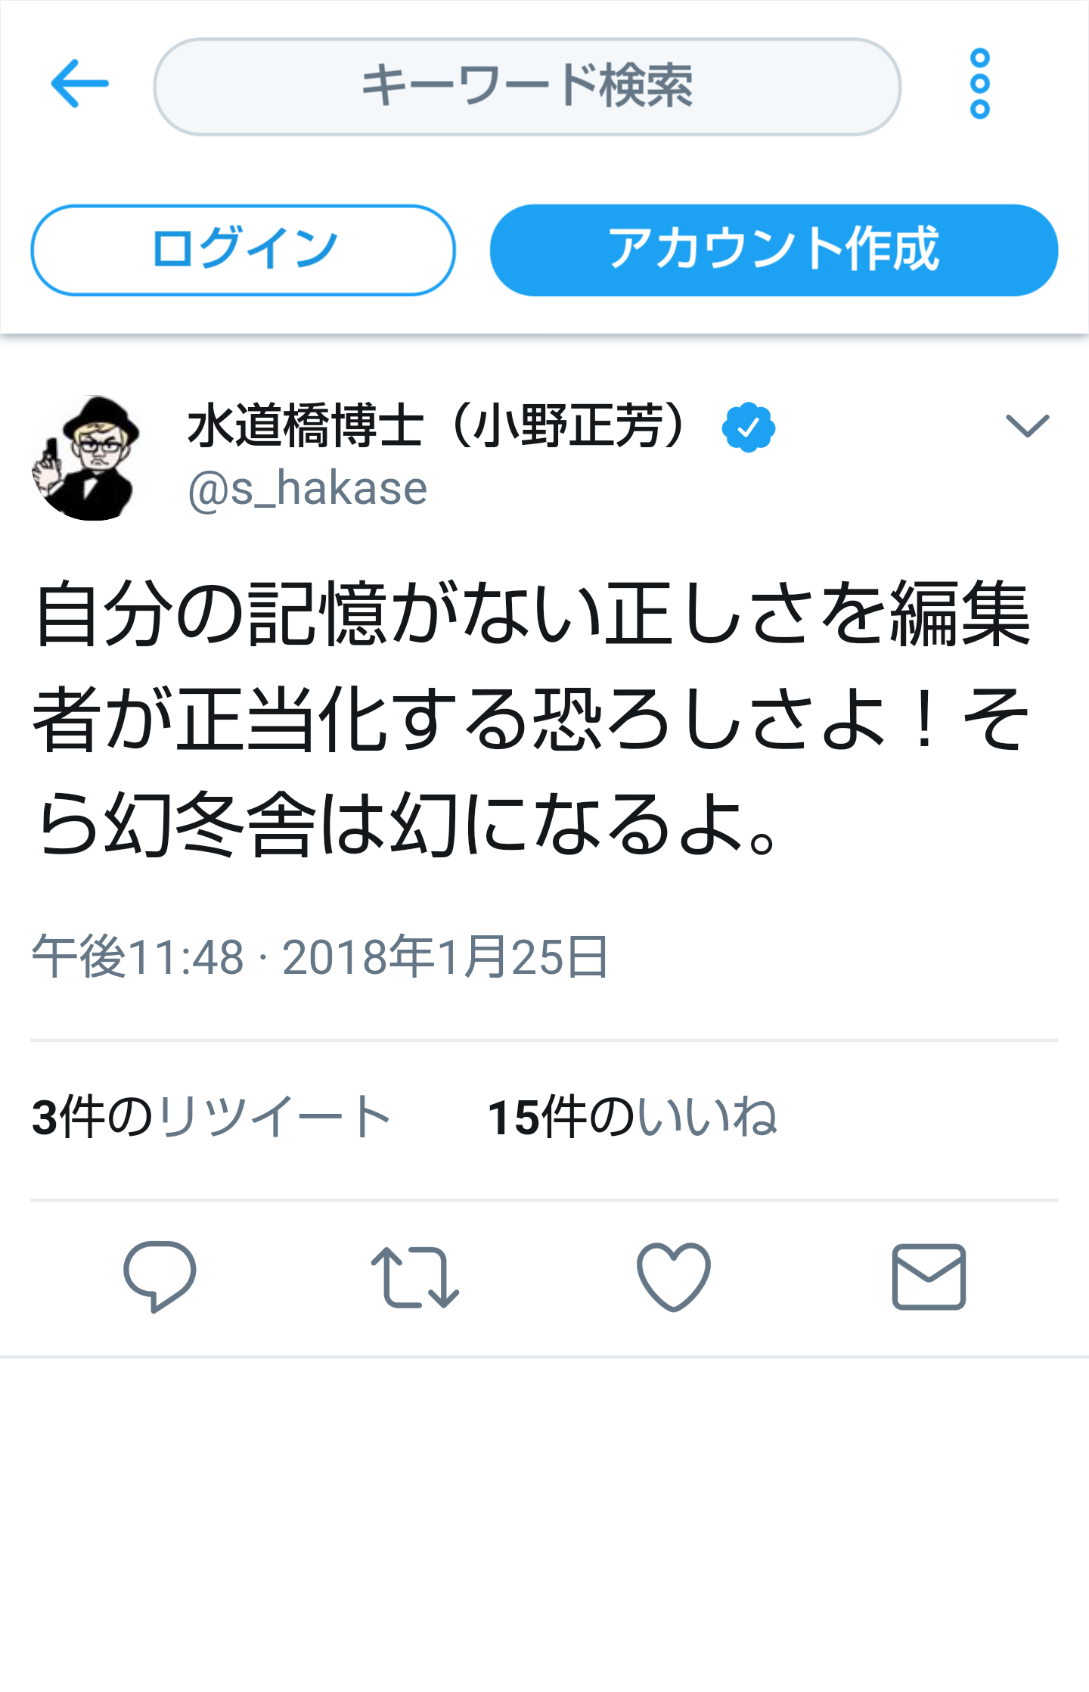This screenshot has width=1089, height=1692.
Task: Tap the time 午後11:48
Action: pyautogui.click(x=138, y=956)
